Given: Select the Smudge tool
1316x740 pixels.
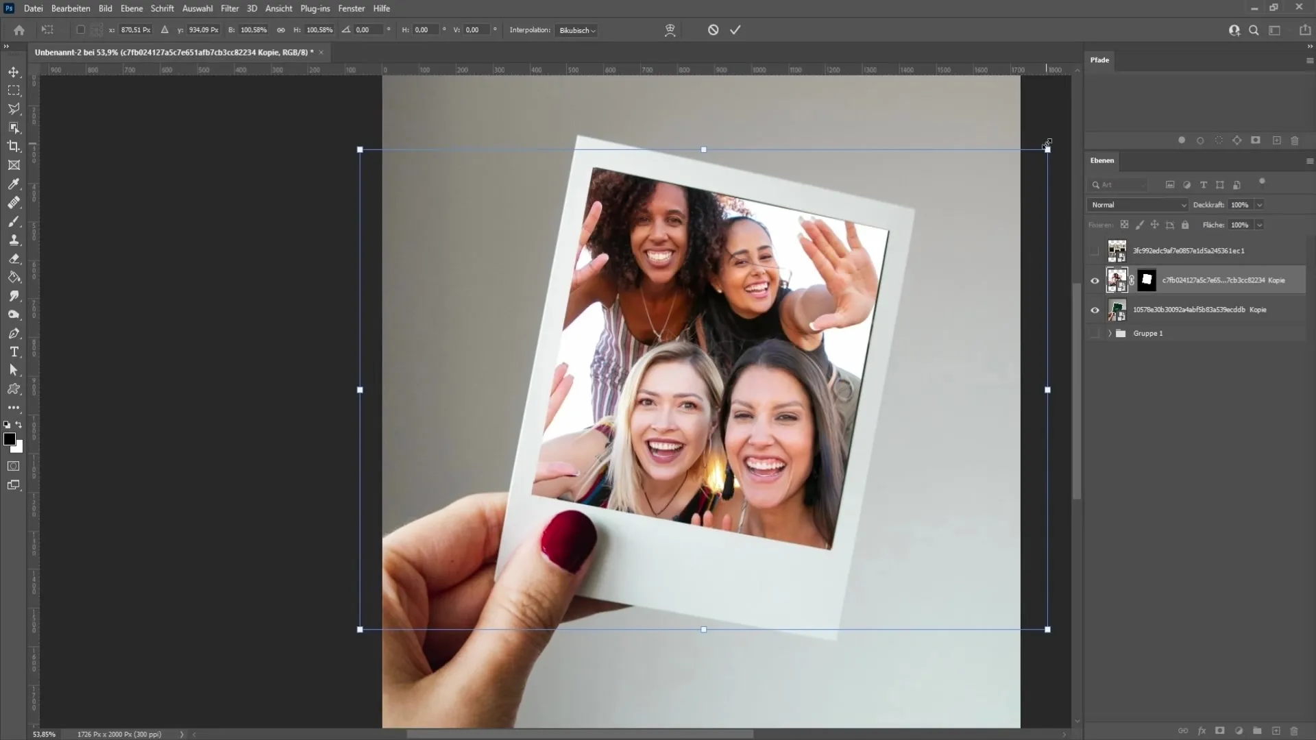Looking at the screenshot, I should point(14,296).
